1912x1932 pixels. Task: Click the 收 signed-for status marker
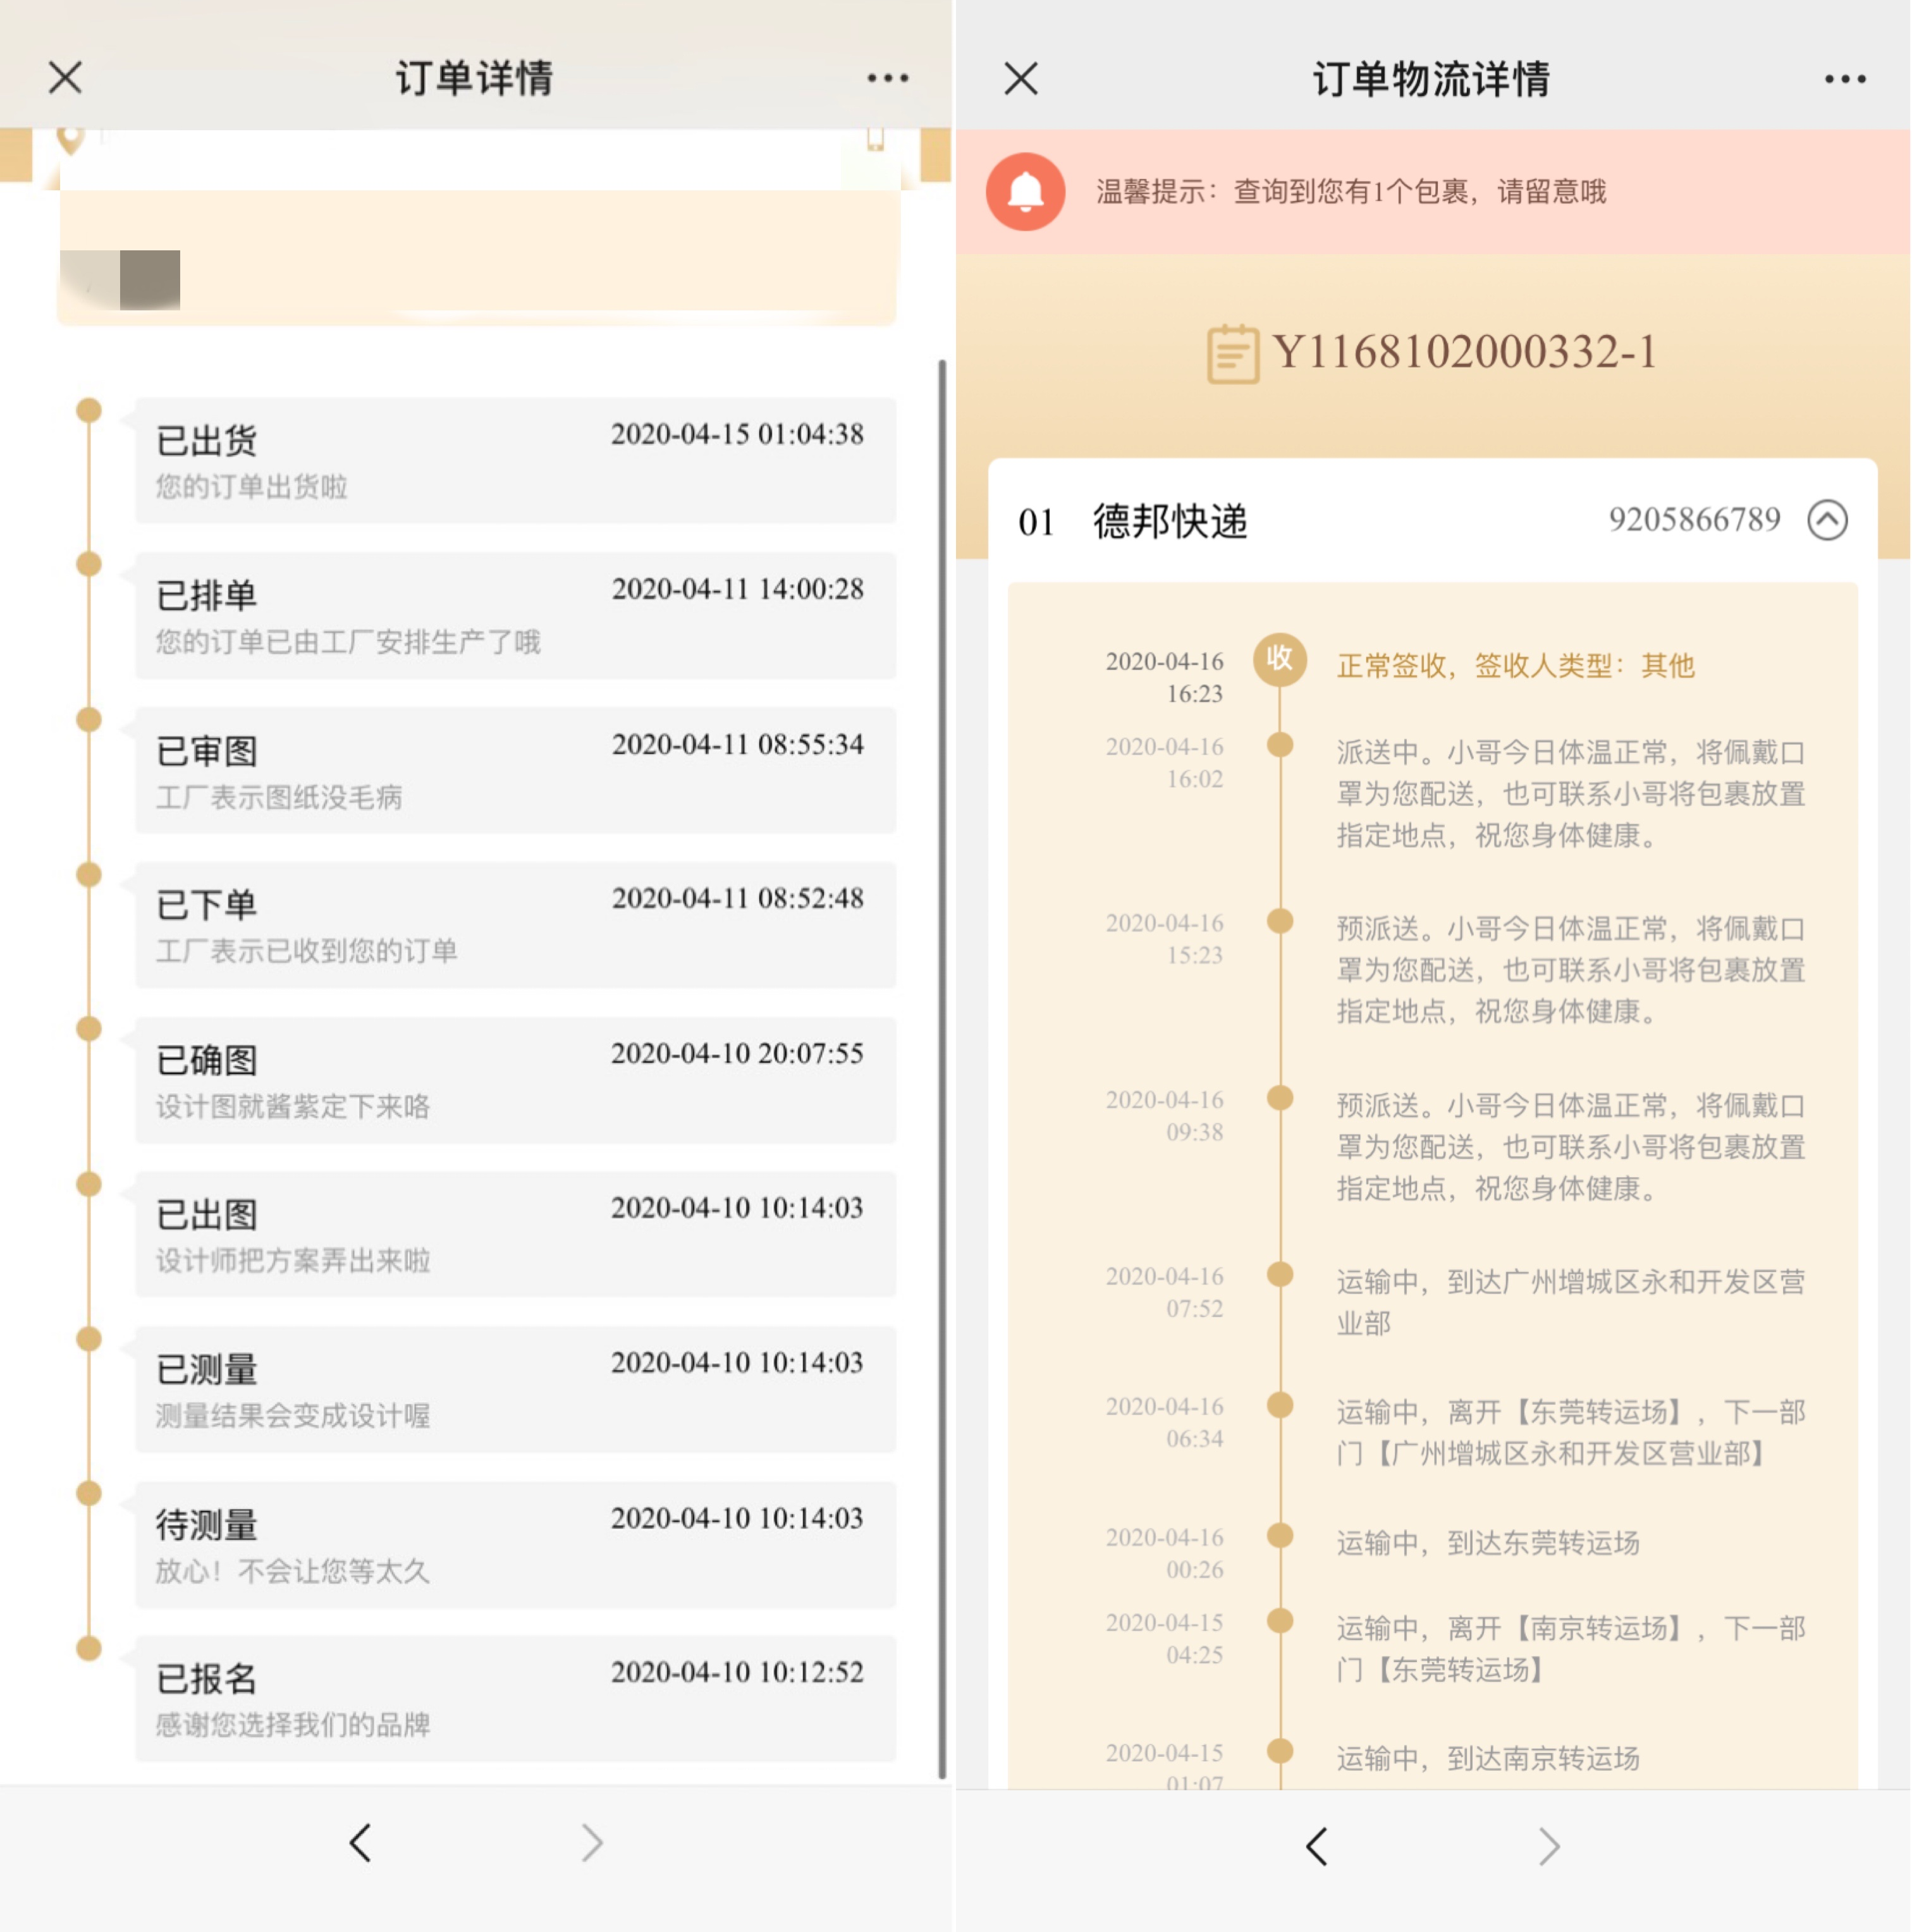coord(1280,659)
